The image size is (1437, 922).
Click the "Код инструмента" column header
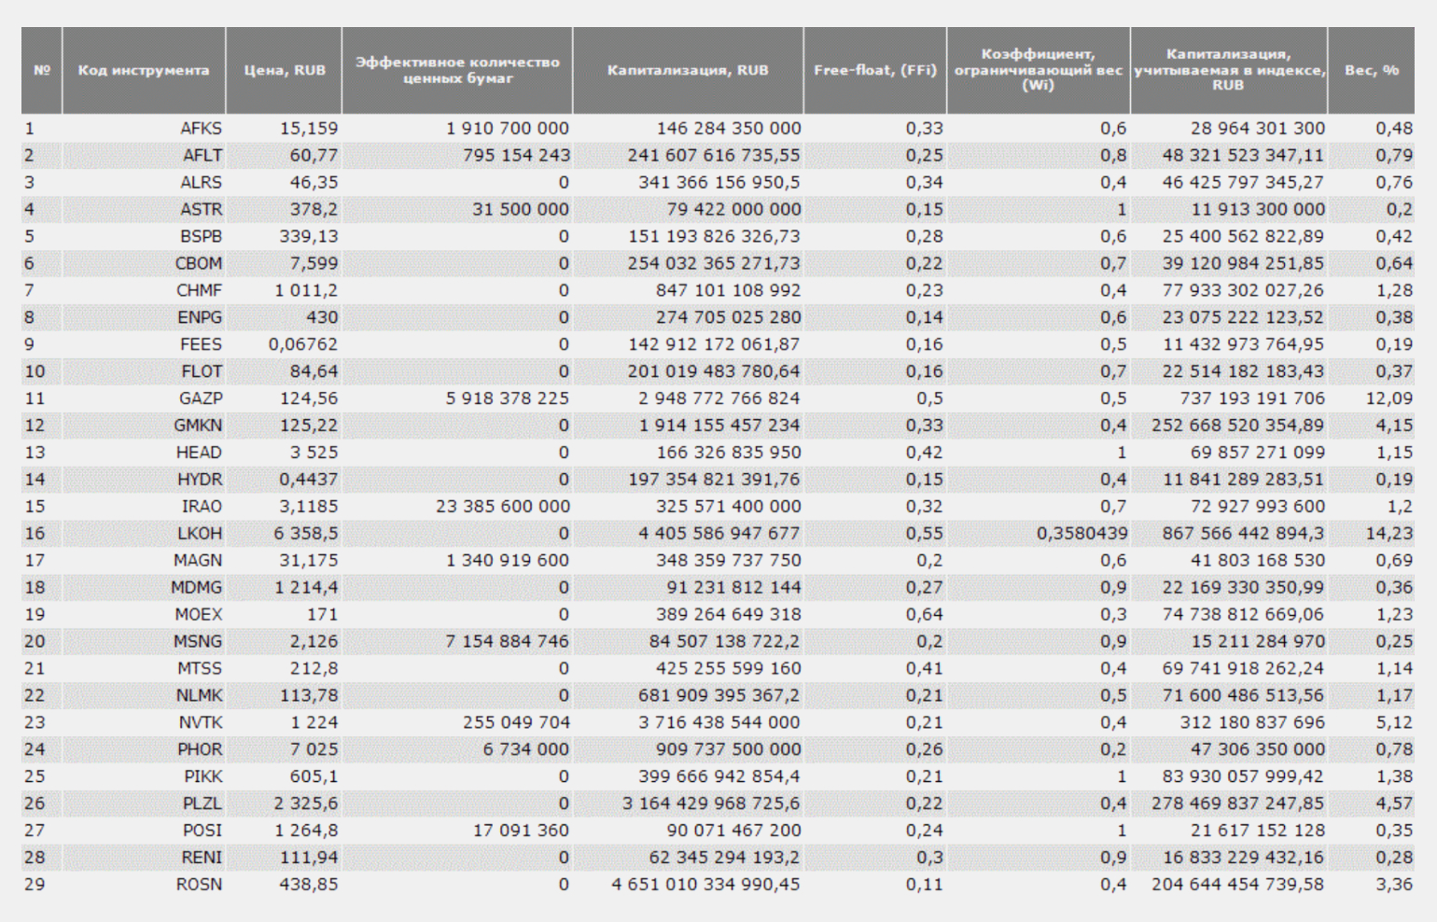144,71
